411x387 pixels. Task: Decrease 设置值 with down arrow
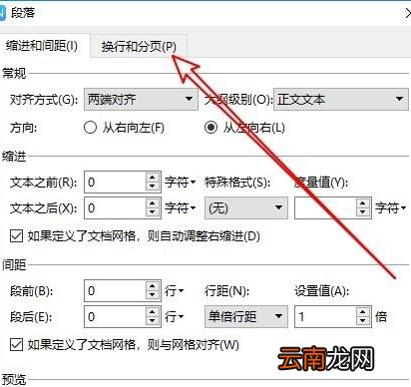[363, 321]
